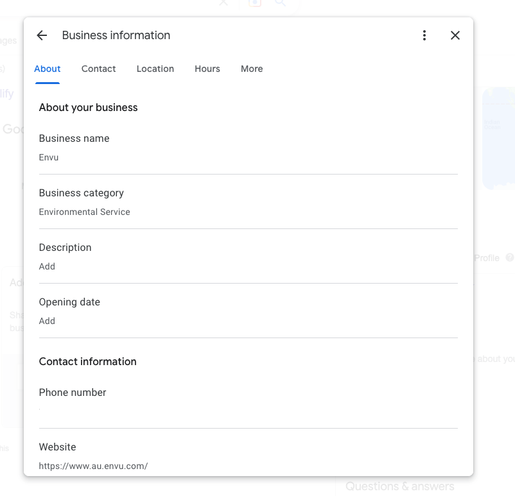Click the About your business heading
This screenshot has width=515, height=496.
click(89, 108)
